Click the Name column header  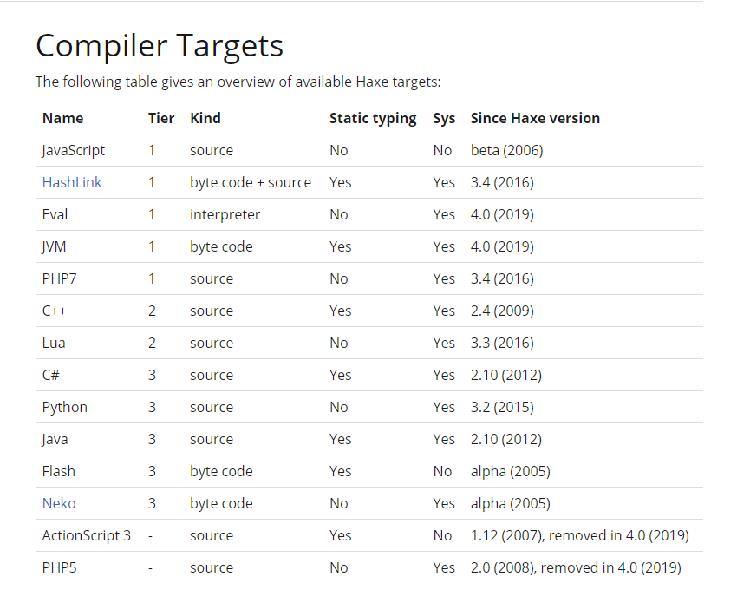62,118
